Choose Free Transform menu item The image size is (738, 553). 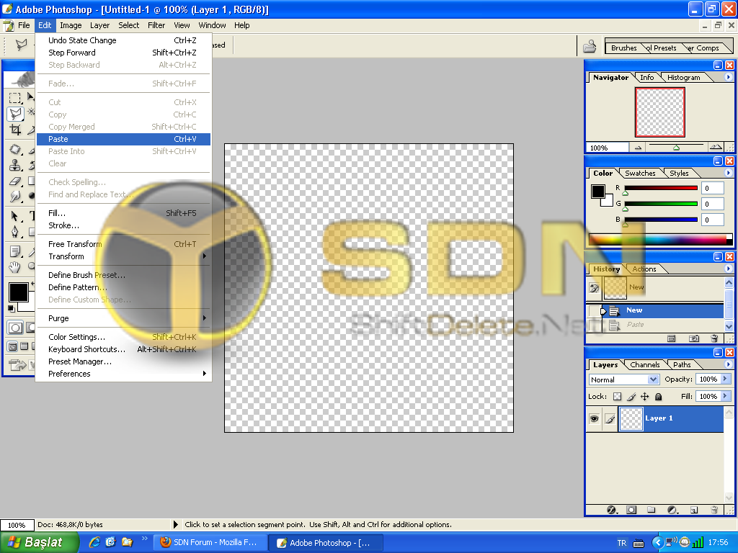click(123, 244)
